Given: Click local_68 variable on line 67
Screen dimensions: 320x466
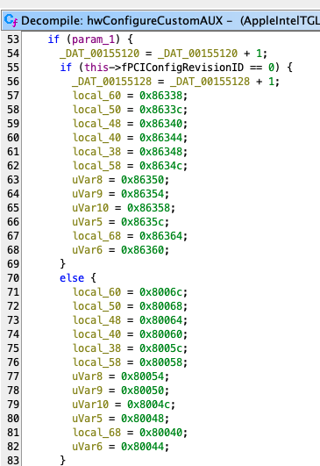Looking at the screenshot, I should point(96,236).
